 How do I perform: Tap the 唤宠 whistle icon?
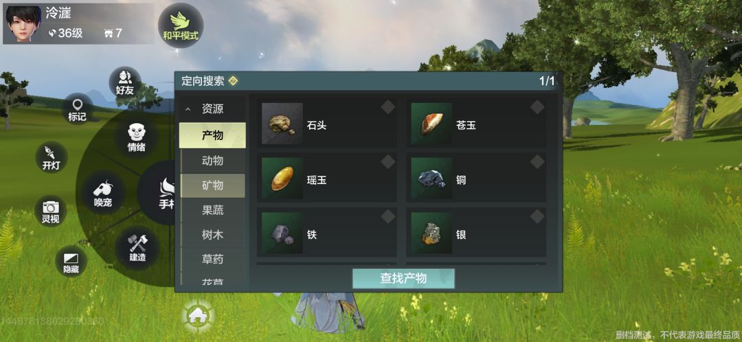tap(102, 192)
